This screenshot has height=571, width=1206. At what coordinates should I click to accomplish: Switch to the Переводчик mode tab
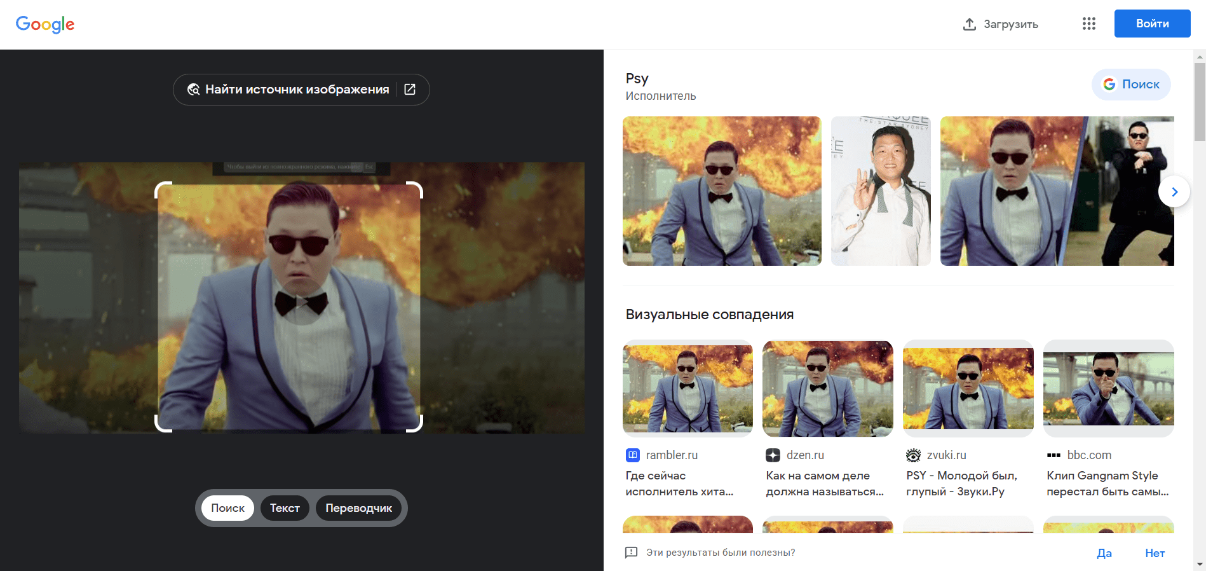coord(358,508)
